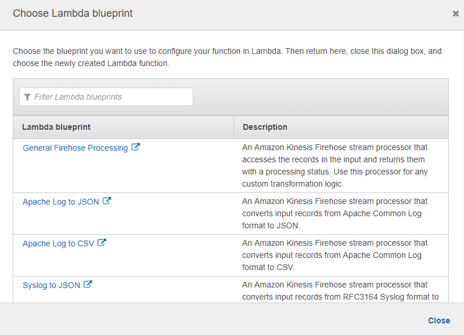Open the Syslog to JSON blueprint link
The width and height of the screenshot is (464, 335).
pyautogui.click(x=51, y=285)
